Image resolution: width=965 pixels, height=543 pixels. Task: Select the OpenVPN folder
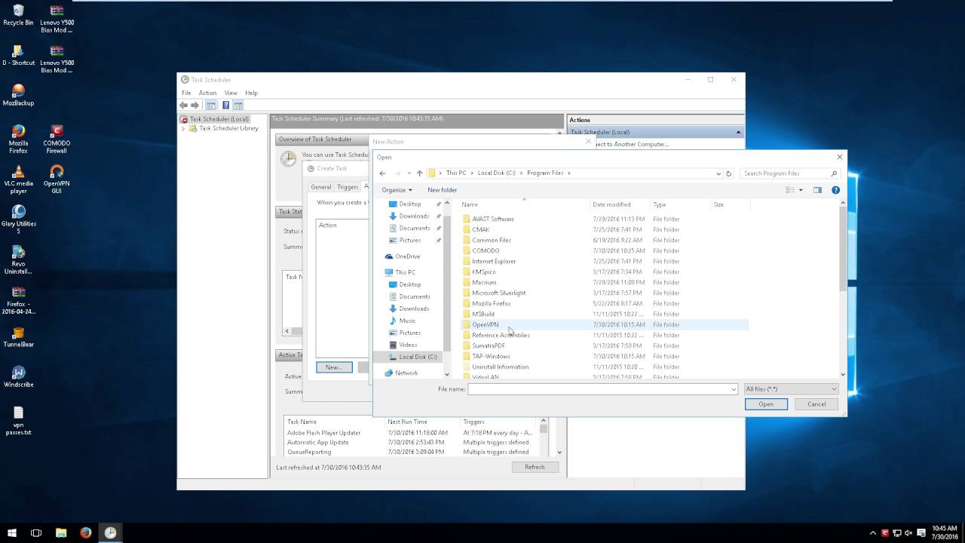[485, 324]
